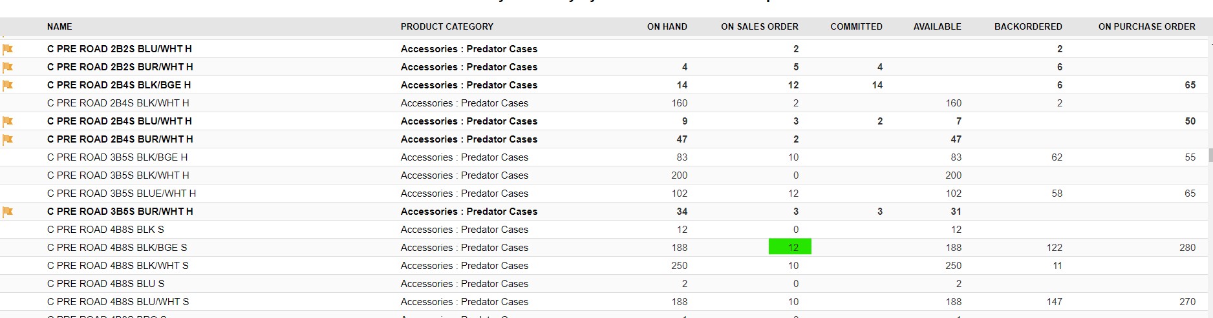Open item C PRE ROAD 3B5S BLK/WHT H
1213x318 pixels.
[x=118, y=175]
